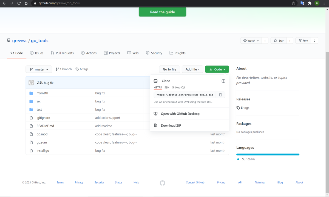Open the go.mod file
329x197 pixels.
[x=42, y=134]
